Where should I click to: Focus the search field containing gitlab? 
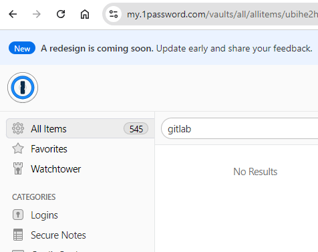tap(240, 128)
